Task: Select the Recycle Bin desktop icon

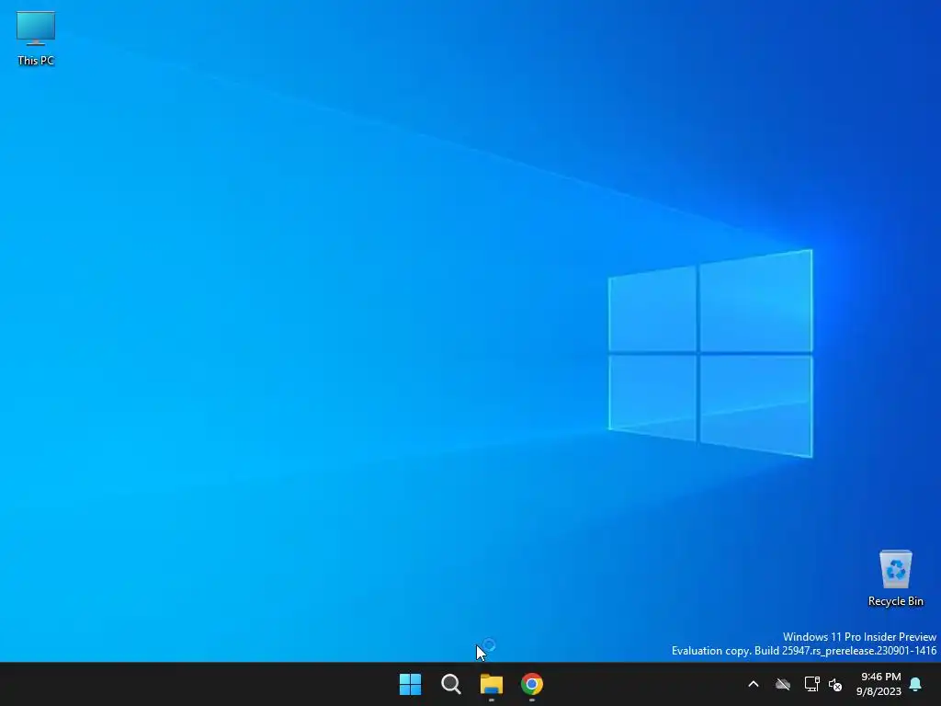Action: 895,578
